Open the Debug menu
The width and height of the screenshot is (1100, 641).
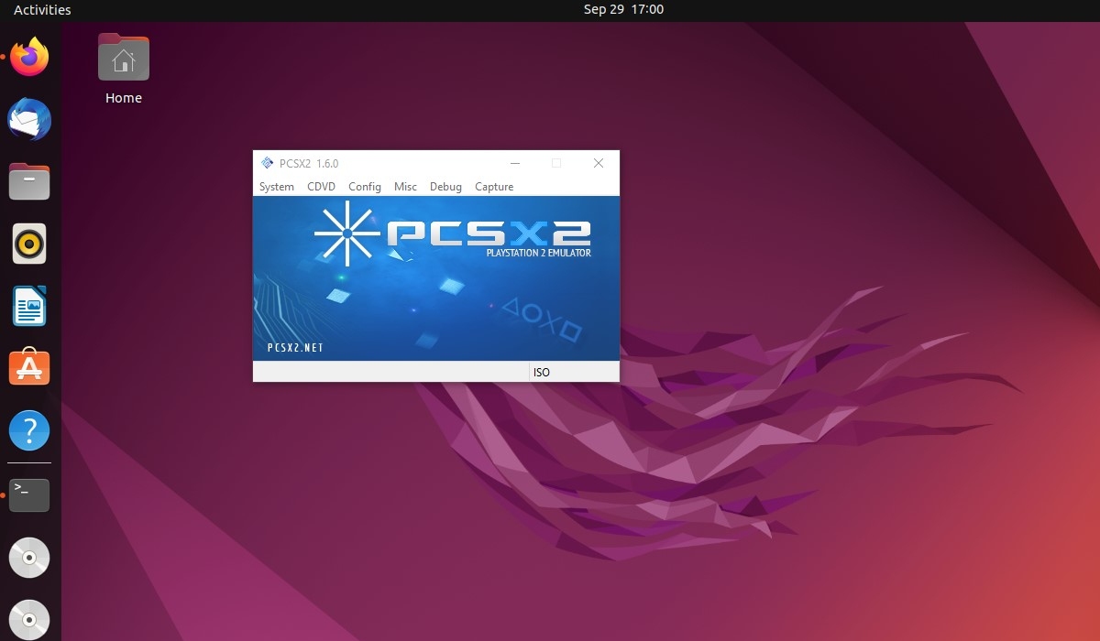click(445, 187)
